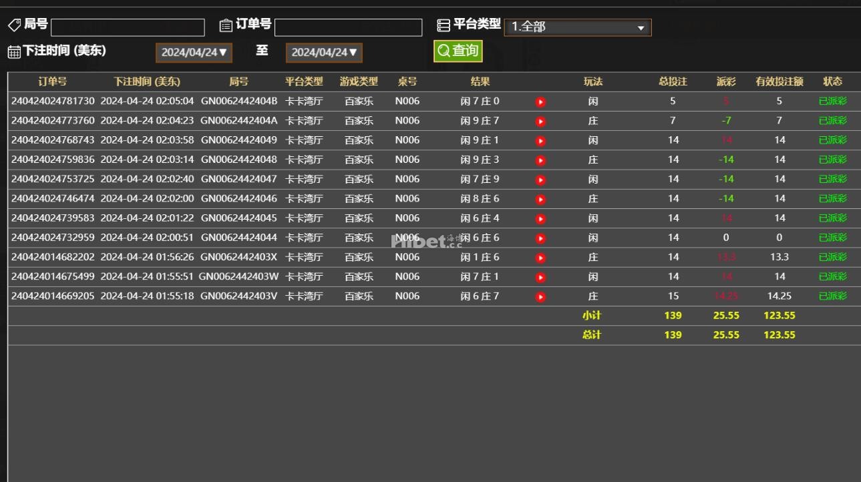
Task: Play video replay for round GN0062442404A
Action: [540, 122]
